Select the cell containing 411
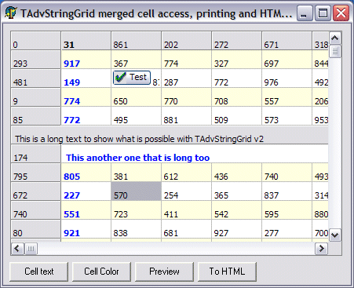This screenshot has height=288, width=354. pos(187,210)
